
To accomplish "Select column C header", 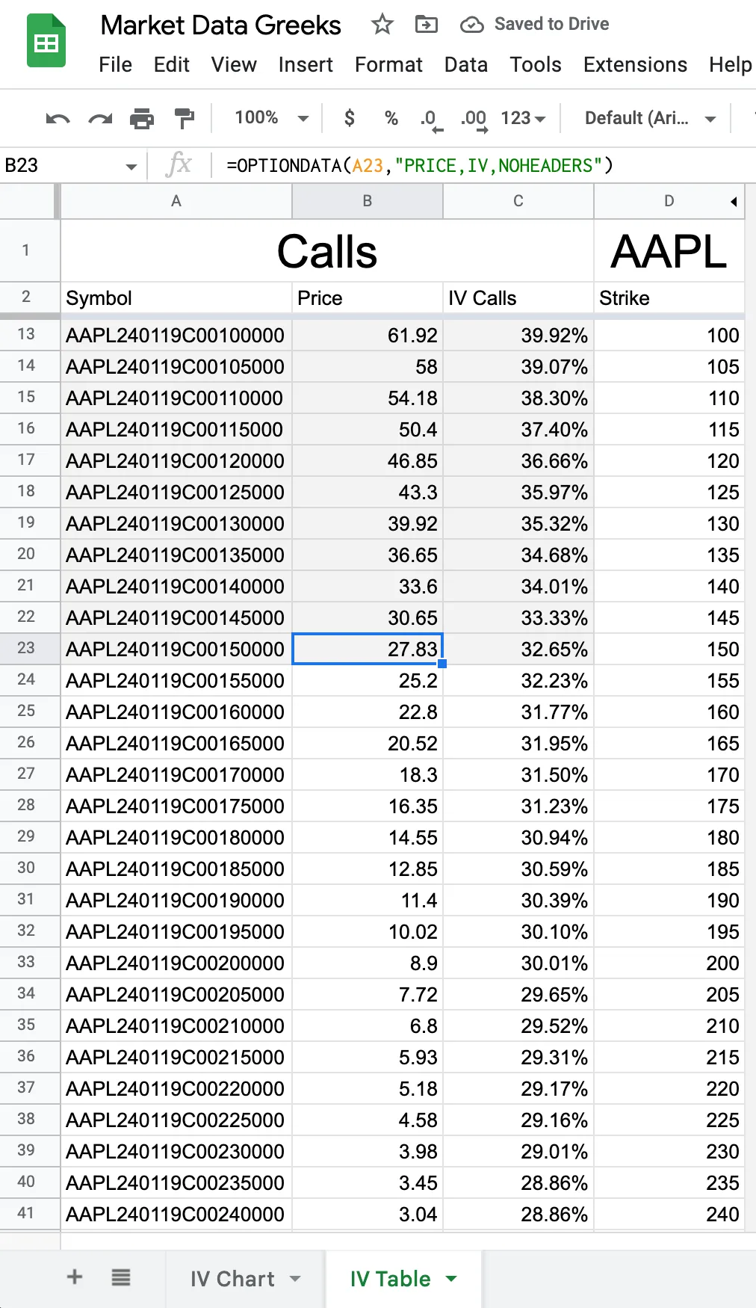I will pyautogui.click(x=518, y=201).
